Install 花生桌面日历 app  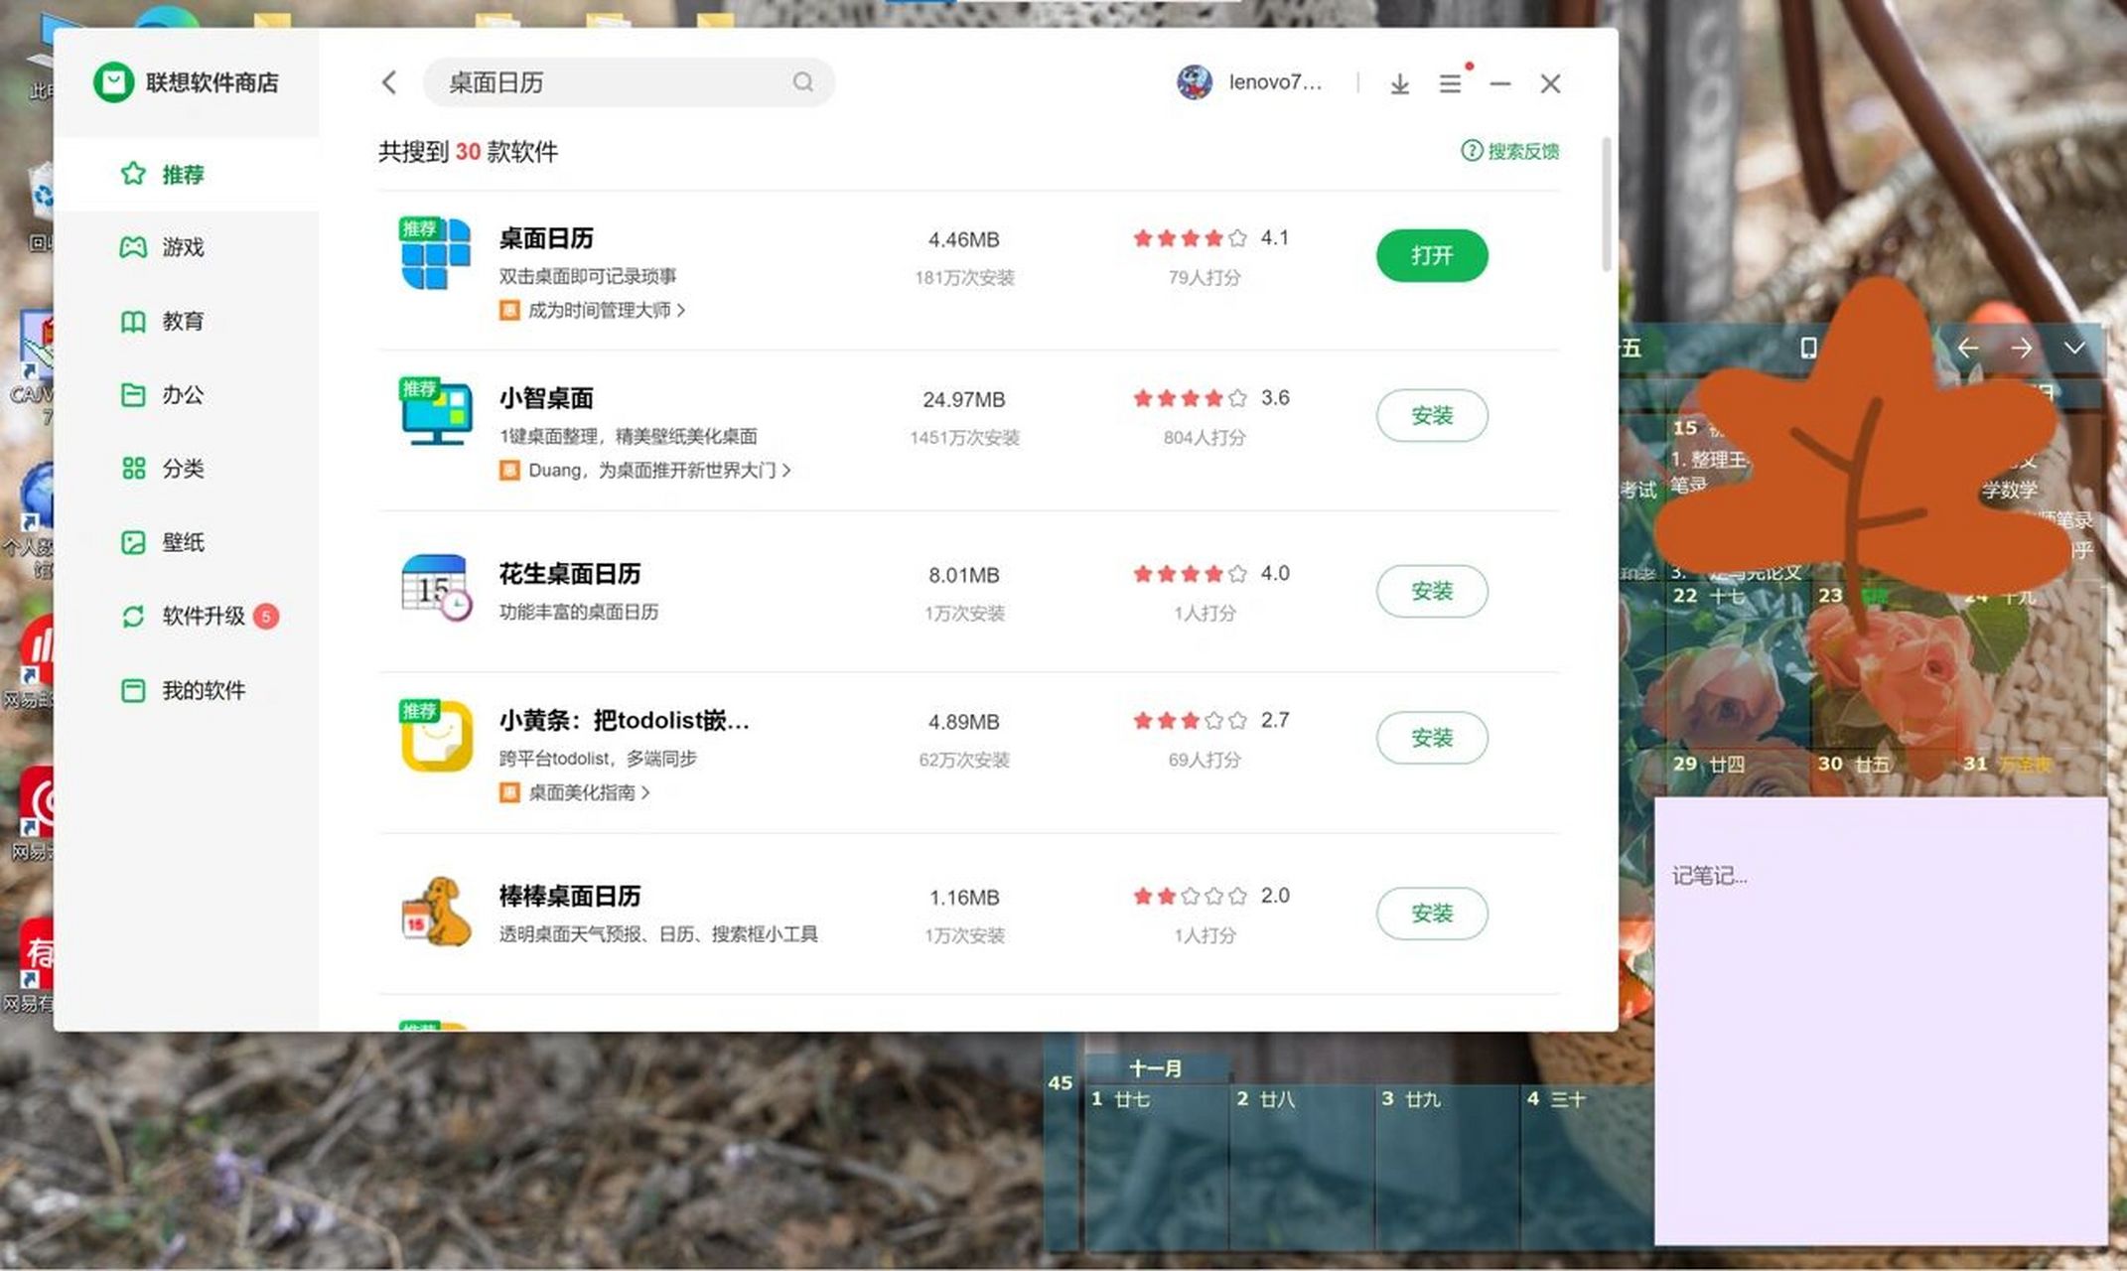[x=1431, y=591]
